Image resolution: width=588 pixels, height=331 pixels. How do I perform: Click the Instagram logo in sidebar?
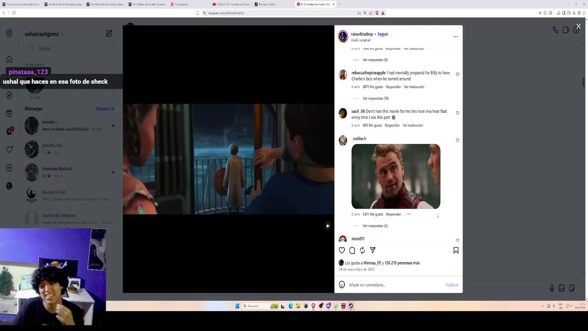[x=9, y=33]
